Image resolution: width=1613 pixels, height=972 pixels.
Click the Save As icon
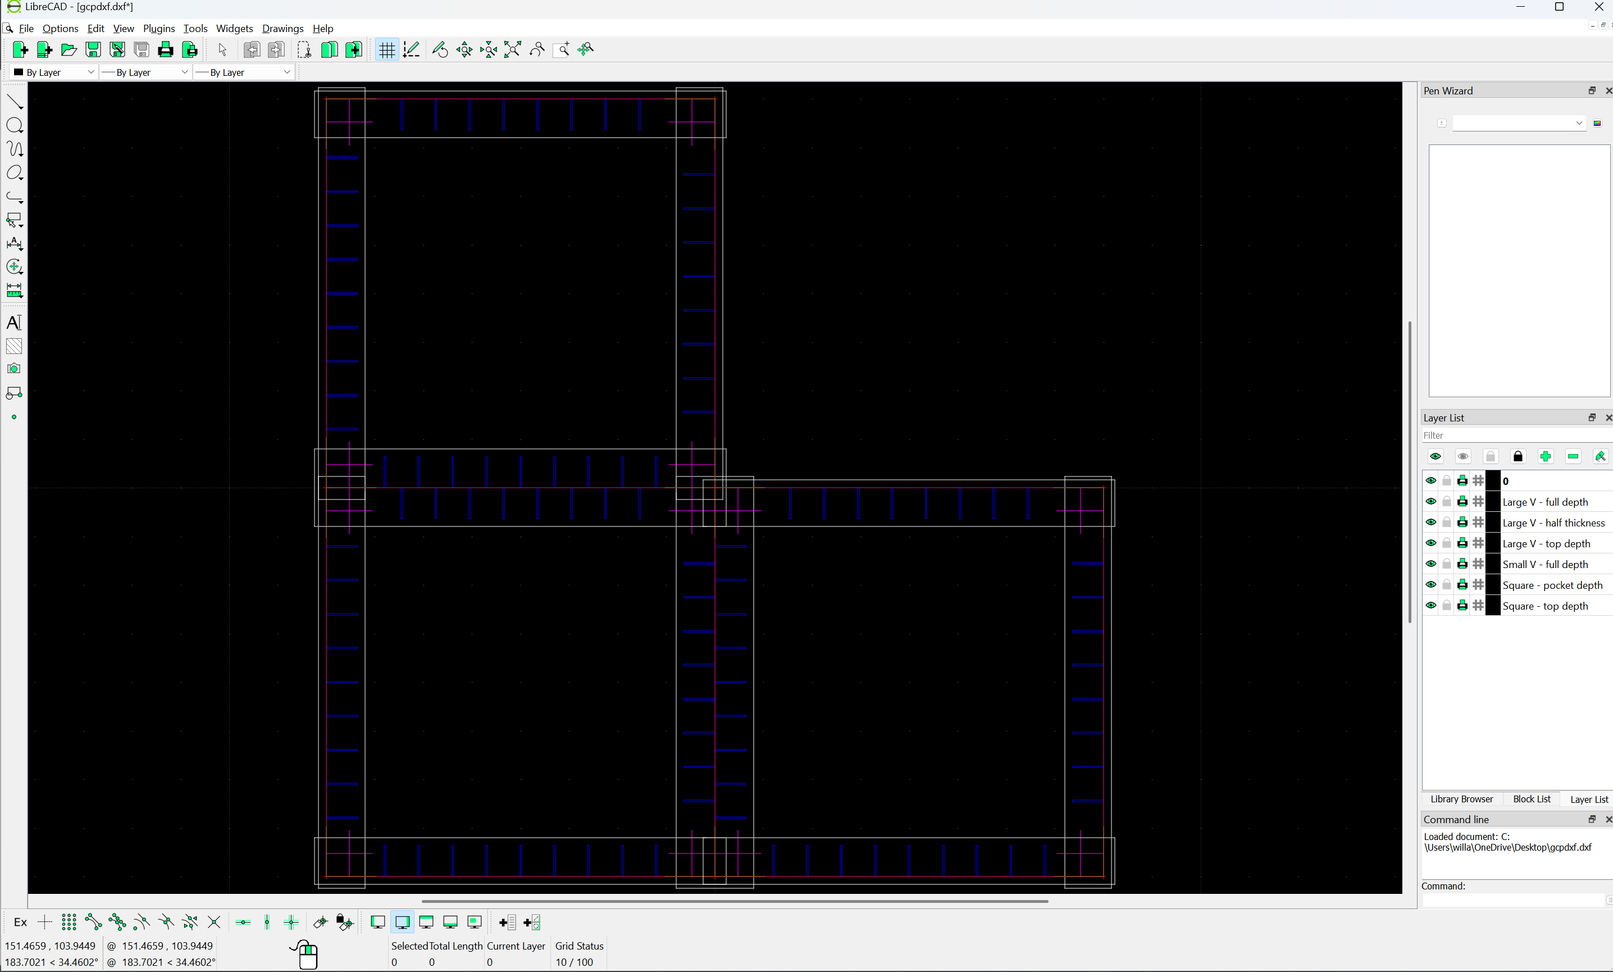click(x=117, y=50)
